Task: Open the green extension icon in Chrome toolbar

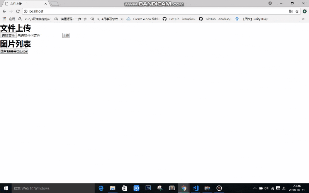Action: [x=305, y=12]
